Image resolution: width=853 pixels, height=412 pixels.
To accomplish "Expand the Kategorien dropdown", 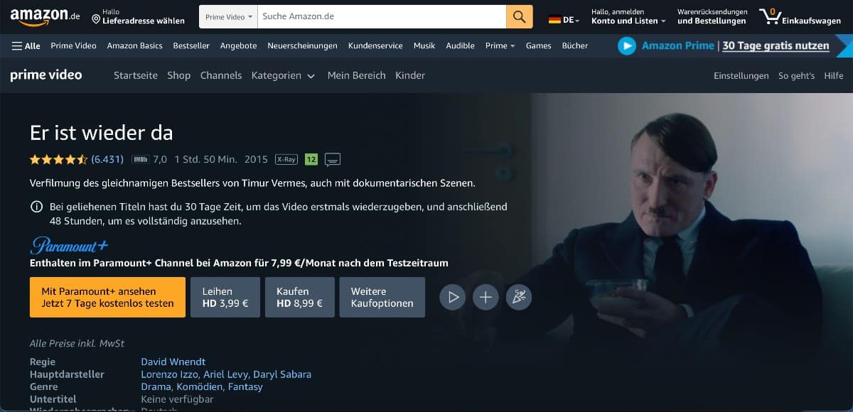I will click(x=283, y=75).
